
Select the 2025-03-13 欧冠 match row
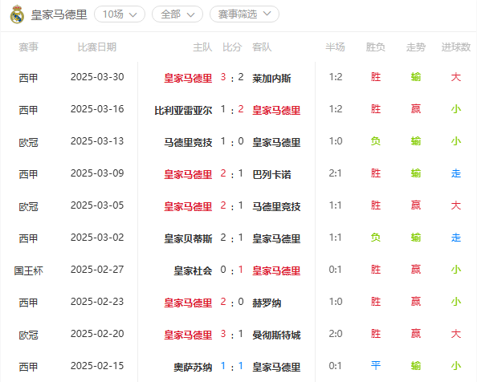coord(238,141)
